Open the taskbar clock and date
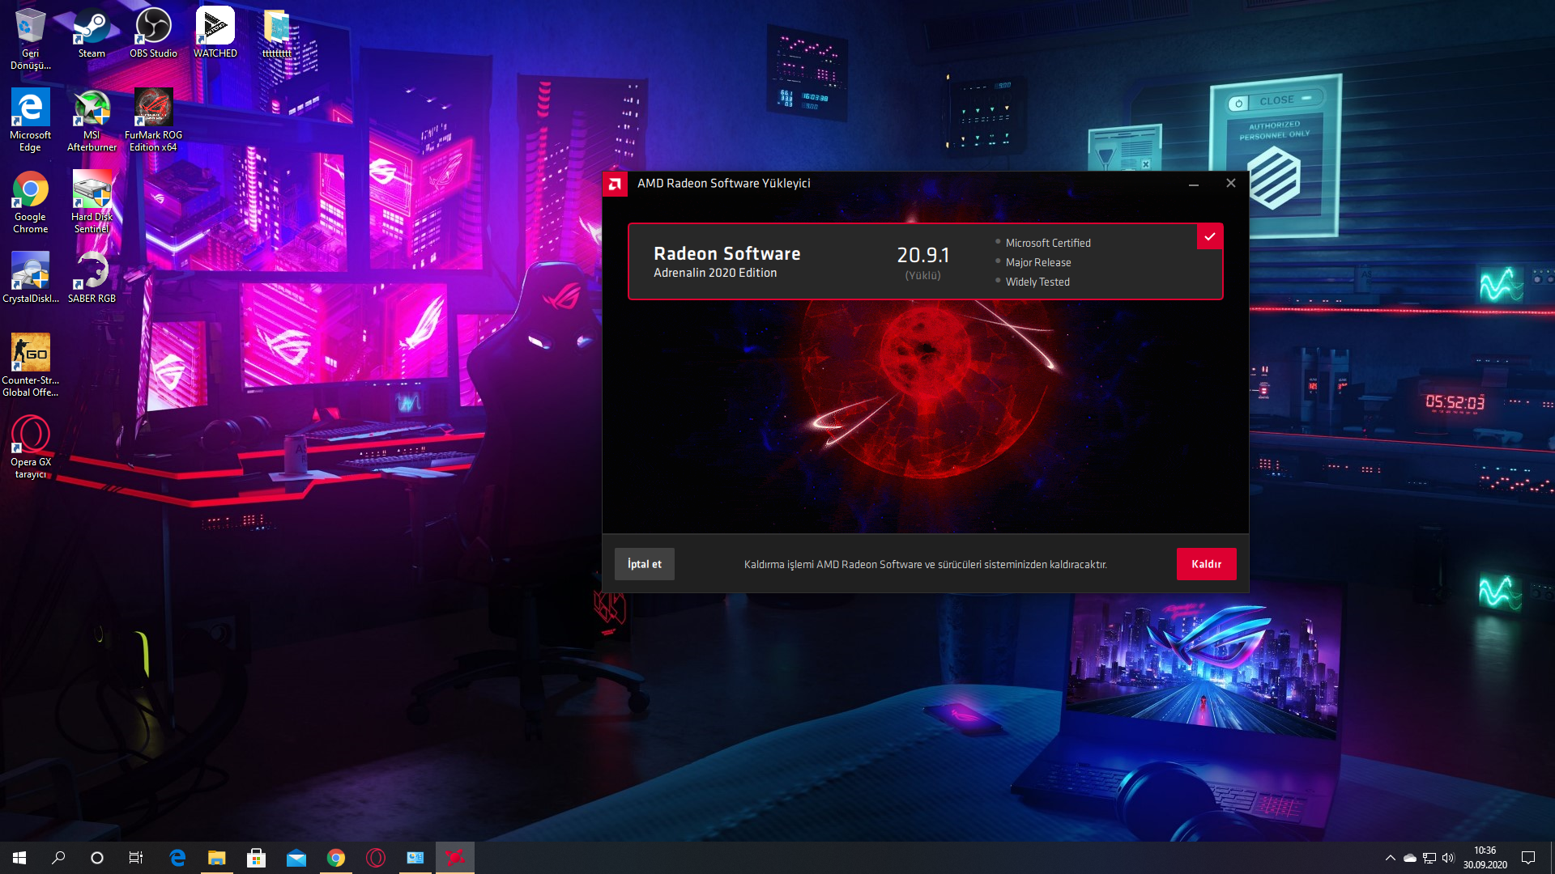Screen dimensions: 1555x874 pos(1485,858)
